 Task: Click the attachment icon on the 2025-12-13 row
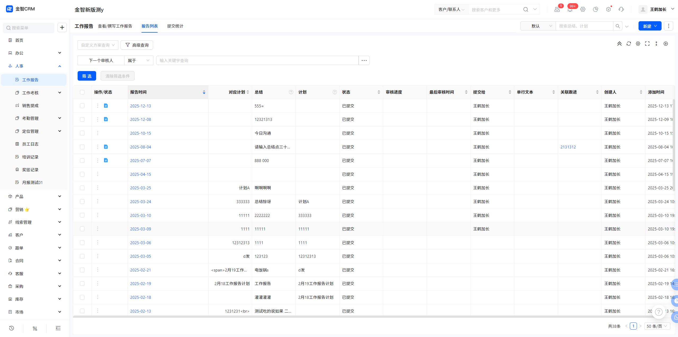(x=106, y=106)
